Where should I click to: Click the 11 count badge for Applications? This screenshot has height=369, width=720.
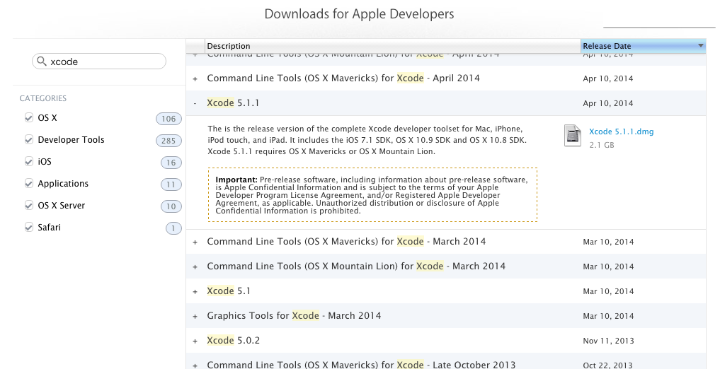coord(171,184)
